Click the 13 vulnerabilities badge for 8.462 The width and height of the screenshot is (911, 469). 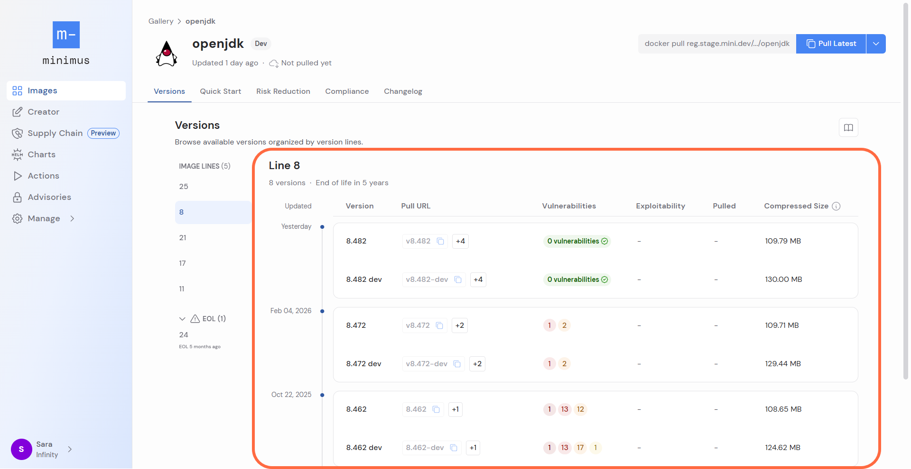click(x=565, y=409)
